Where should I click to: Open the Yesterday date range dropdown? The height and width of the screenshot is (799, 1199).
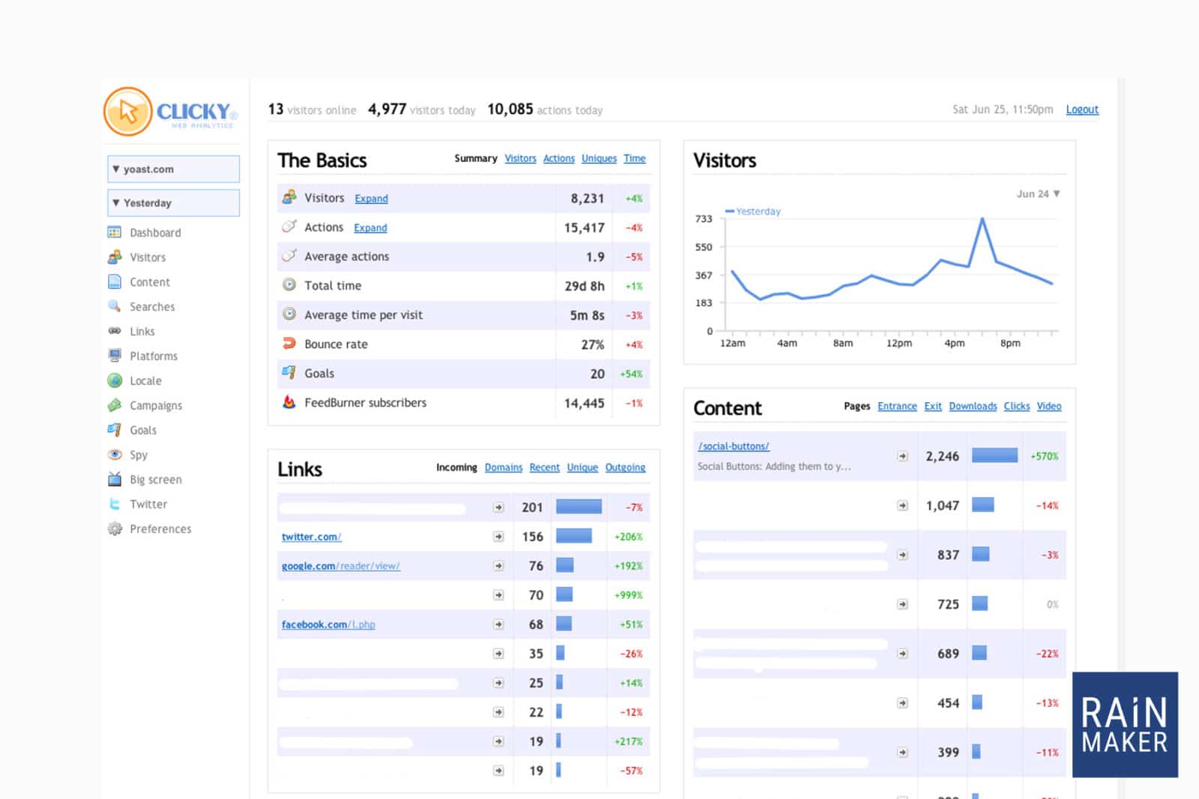coord(173,203)
